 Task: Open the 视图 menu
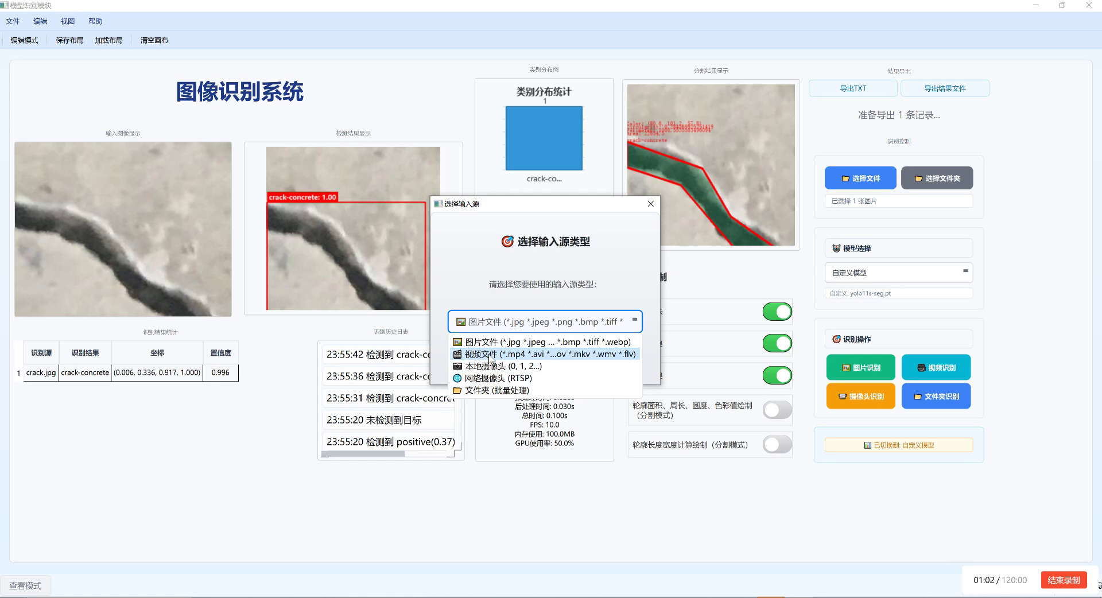coord(68,21)
